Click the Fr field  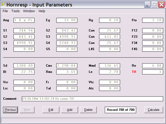coord(67,82)
